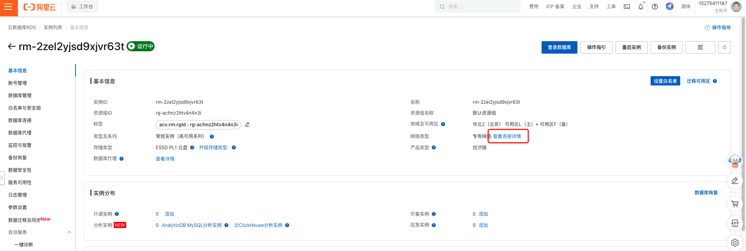Image resolution: width=746 pixels, height=251 pixels.
Task: Open 监控与报警 in the sidebar
Action: tap(20, 145)
